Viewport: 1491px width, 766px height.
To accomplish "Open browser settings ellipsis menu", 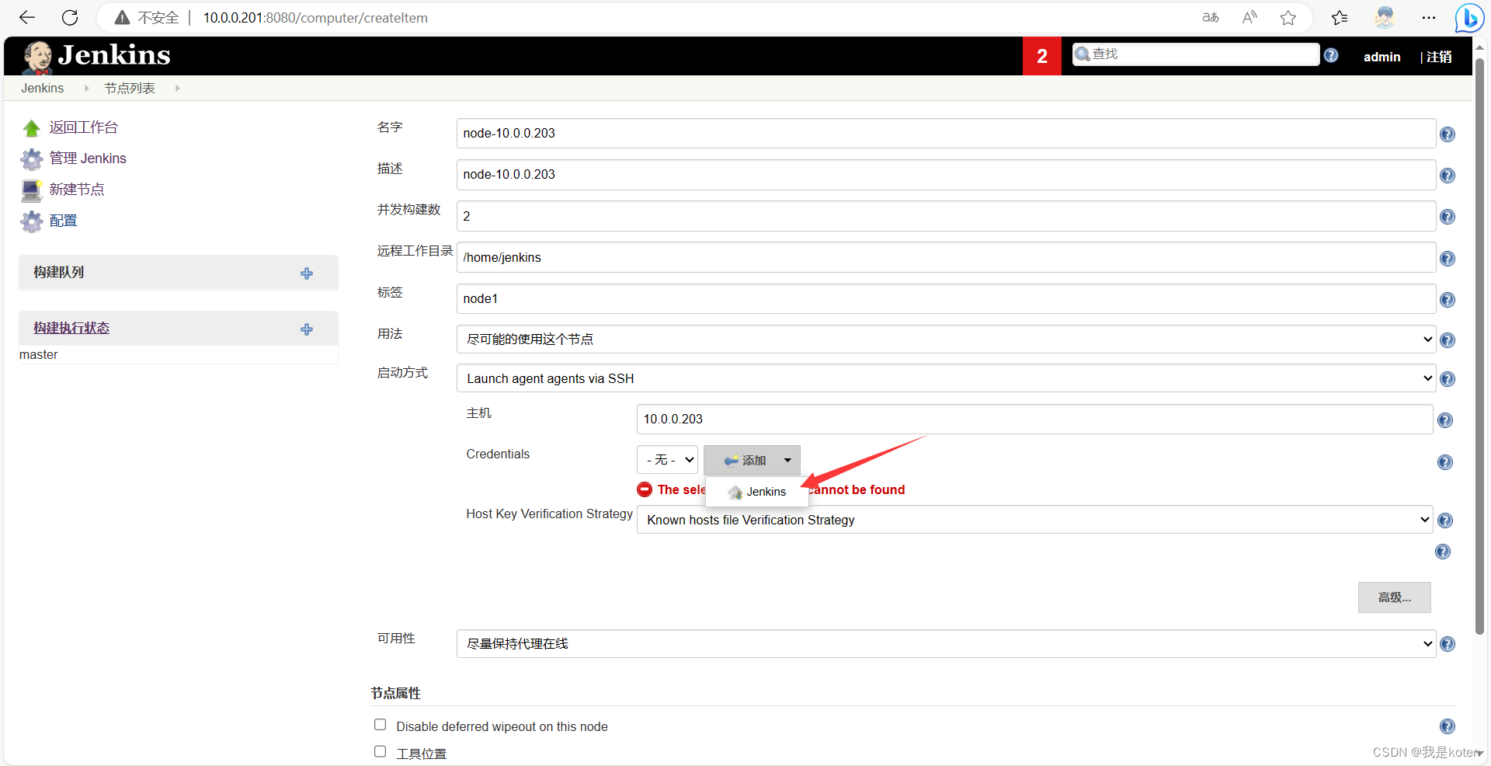I will click(1429, 17).
